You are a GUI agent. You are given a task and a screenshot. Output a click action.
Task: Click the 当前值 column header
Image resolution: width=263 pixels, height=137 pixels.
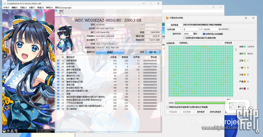coord(113,57)
